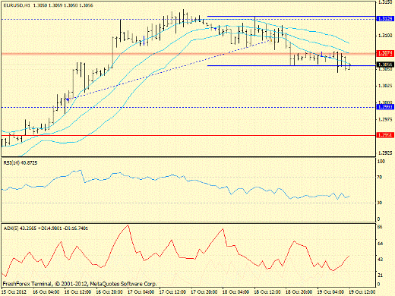Click the red 1.3074 price label

tap(385, 53)
